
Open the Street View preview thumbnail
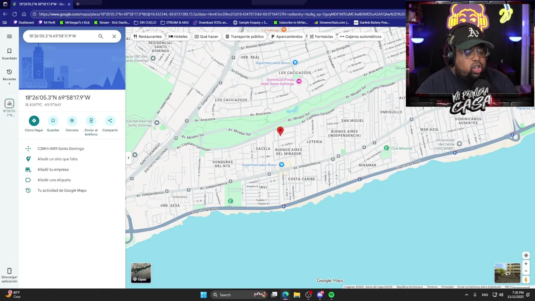(507, 273)
